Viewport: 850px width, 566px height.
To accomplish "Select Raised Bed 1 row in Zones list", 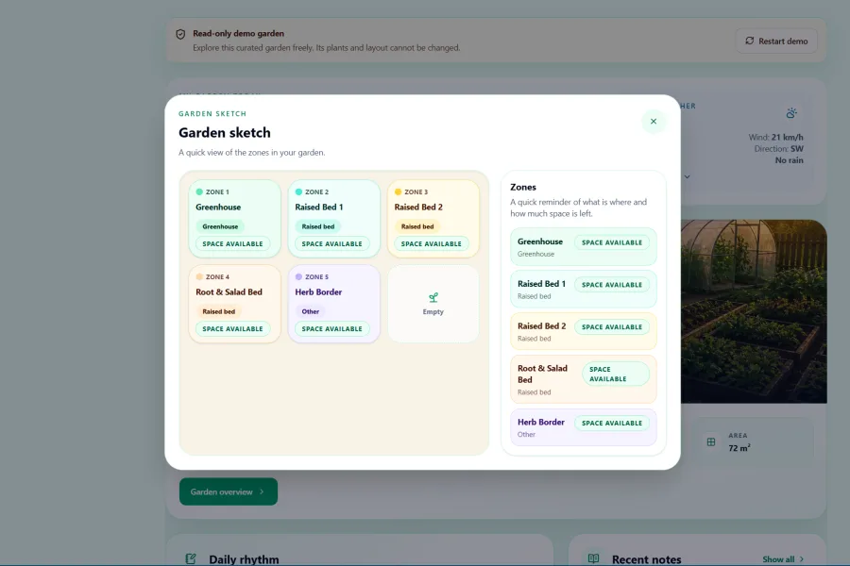I will point(584,290).
